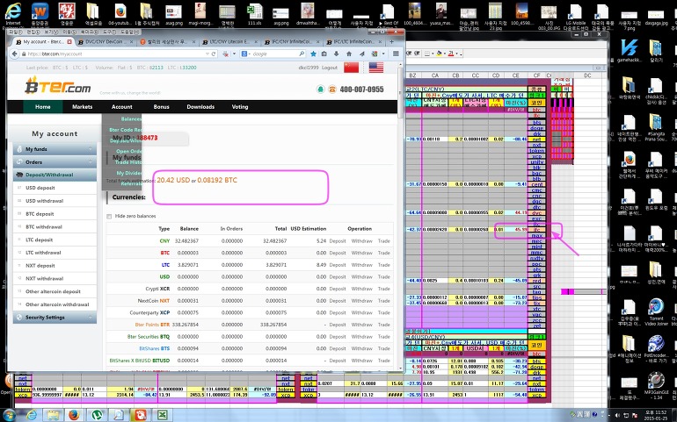Open NXT withdrawal in sidebar
677x422 pixels.
[x=45, y=278]
